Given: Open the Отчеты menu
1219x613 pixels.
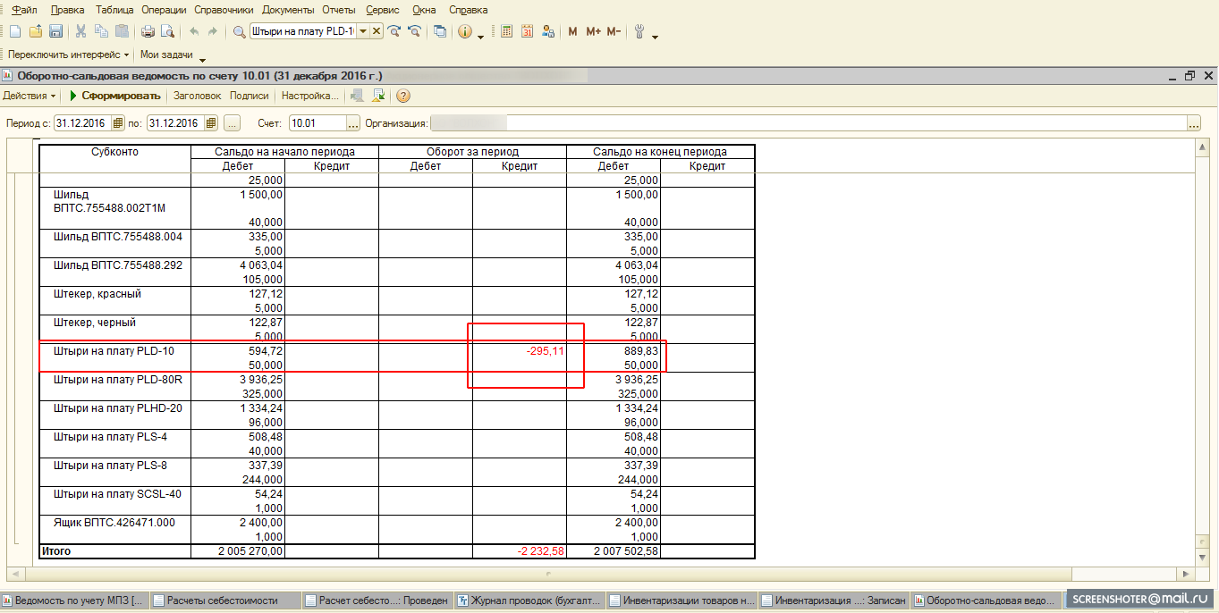Looking at the screenshot, I should tap(339, 10).
